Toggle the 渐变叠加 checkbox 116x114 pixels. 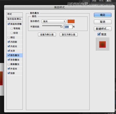(x=9, y=60)
